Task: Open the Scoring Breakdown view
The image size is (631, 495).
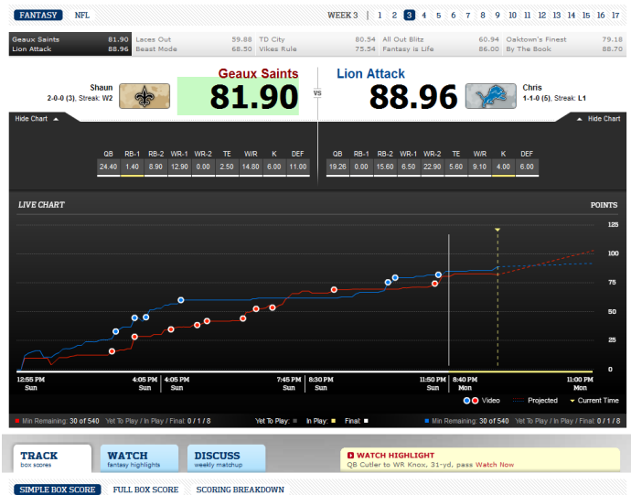Action: pos(241,490)
